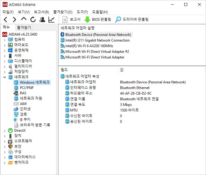Expand the DirectX tree node

pyautogui.click(x=4, y=131)
